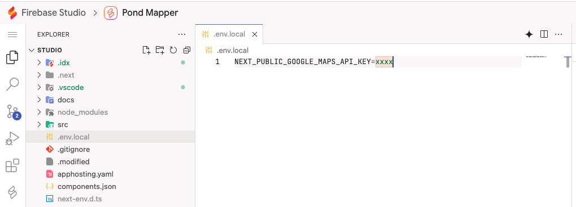Select the .idx folder name
Viewport: 576px width, 207px height.
[x=64, y=63]
